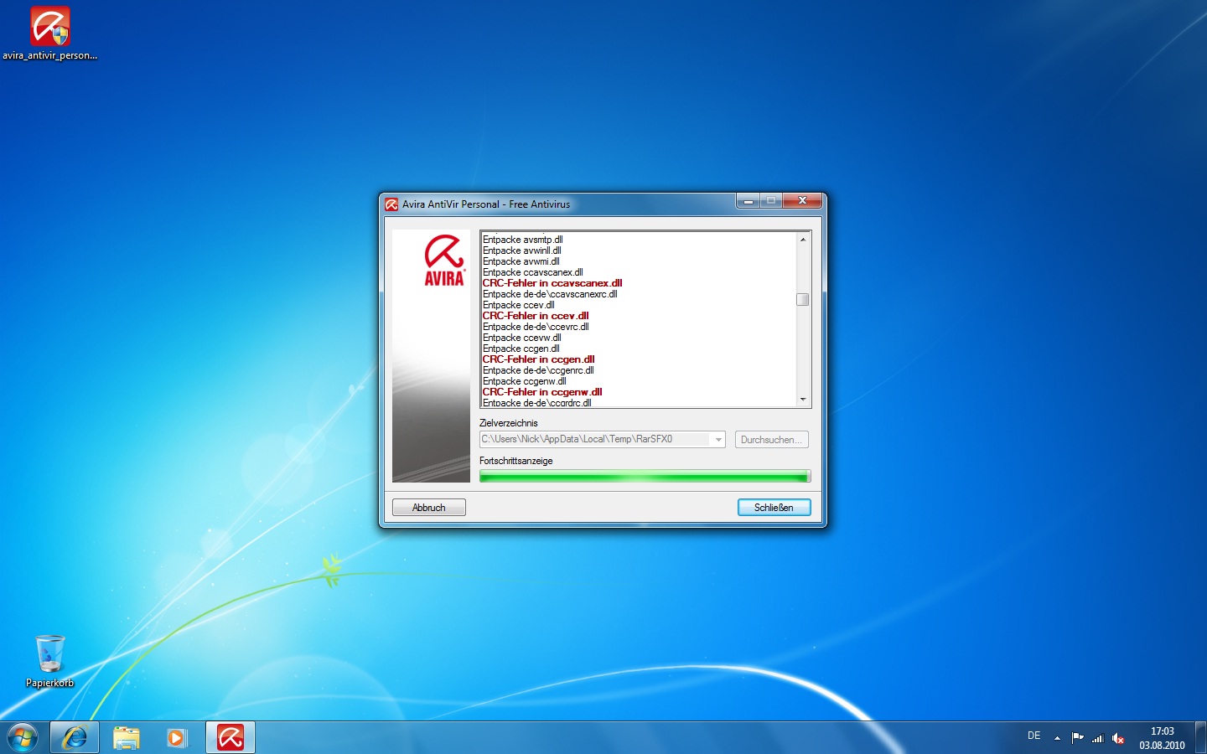The width and height of the screenshot is (1207, 754).
Task: Open the Windows Start menu orb
Action: click(x=23, y=738)
